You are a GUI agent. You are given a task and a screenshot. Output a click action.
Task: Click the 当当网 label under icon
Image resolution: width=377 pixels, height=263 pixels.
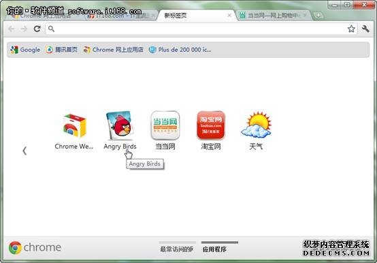tap(165, 146)
